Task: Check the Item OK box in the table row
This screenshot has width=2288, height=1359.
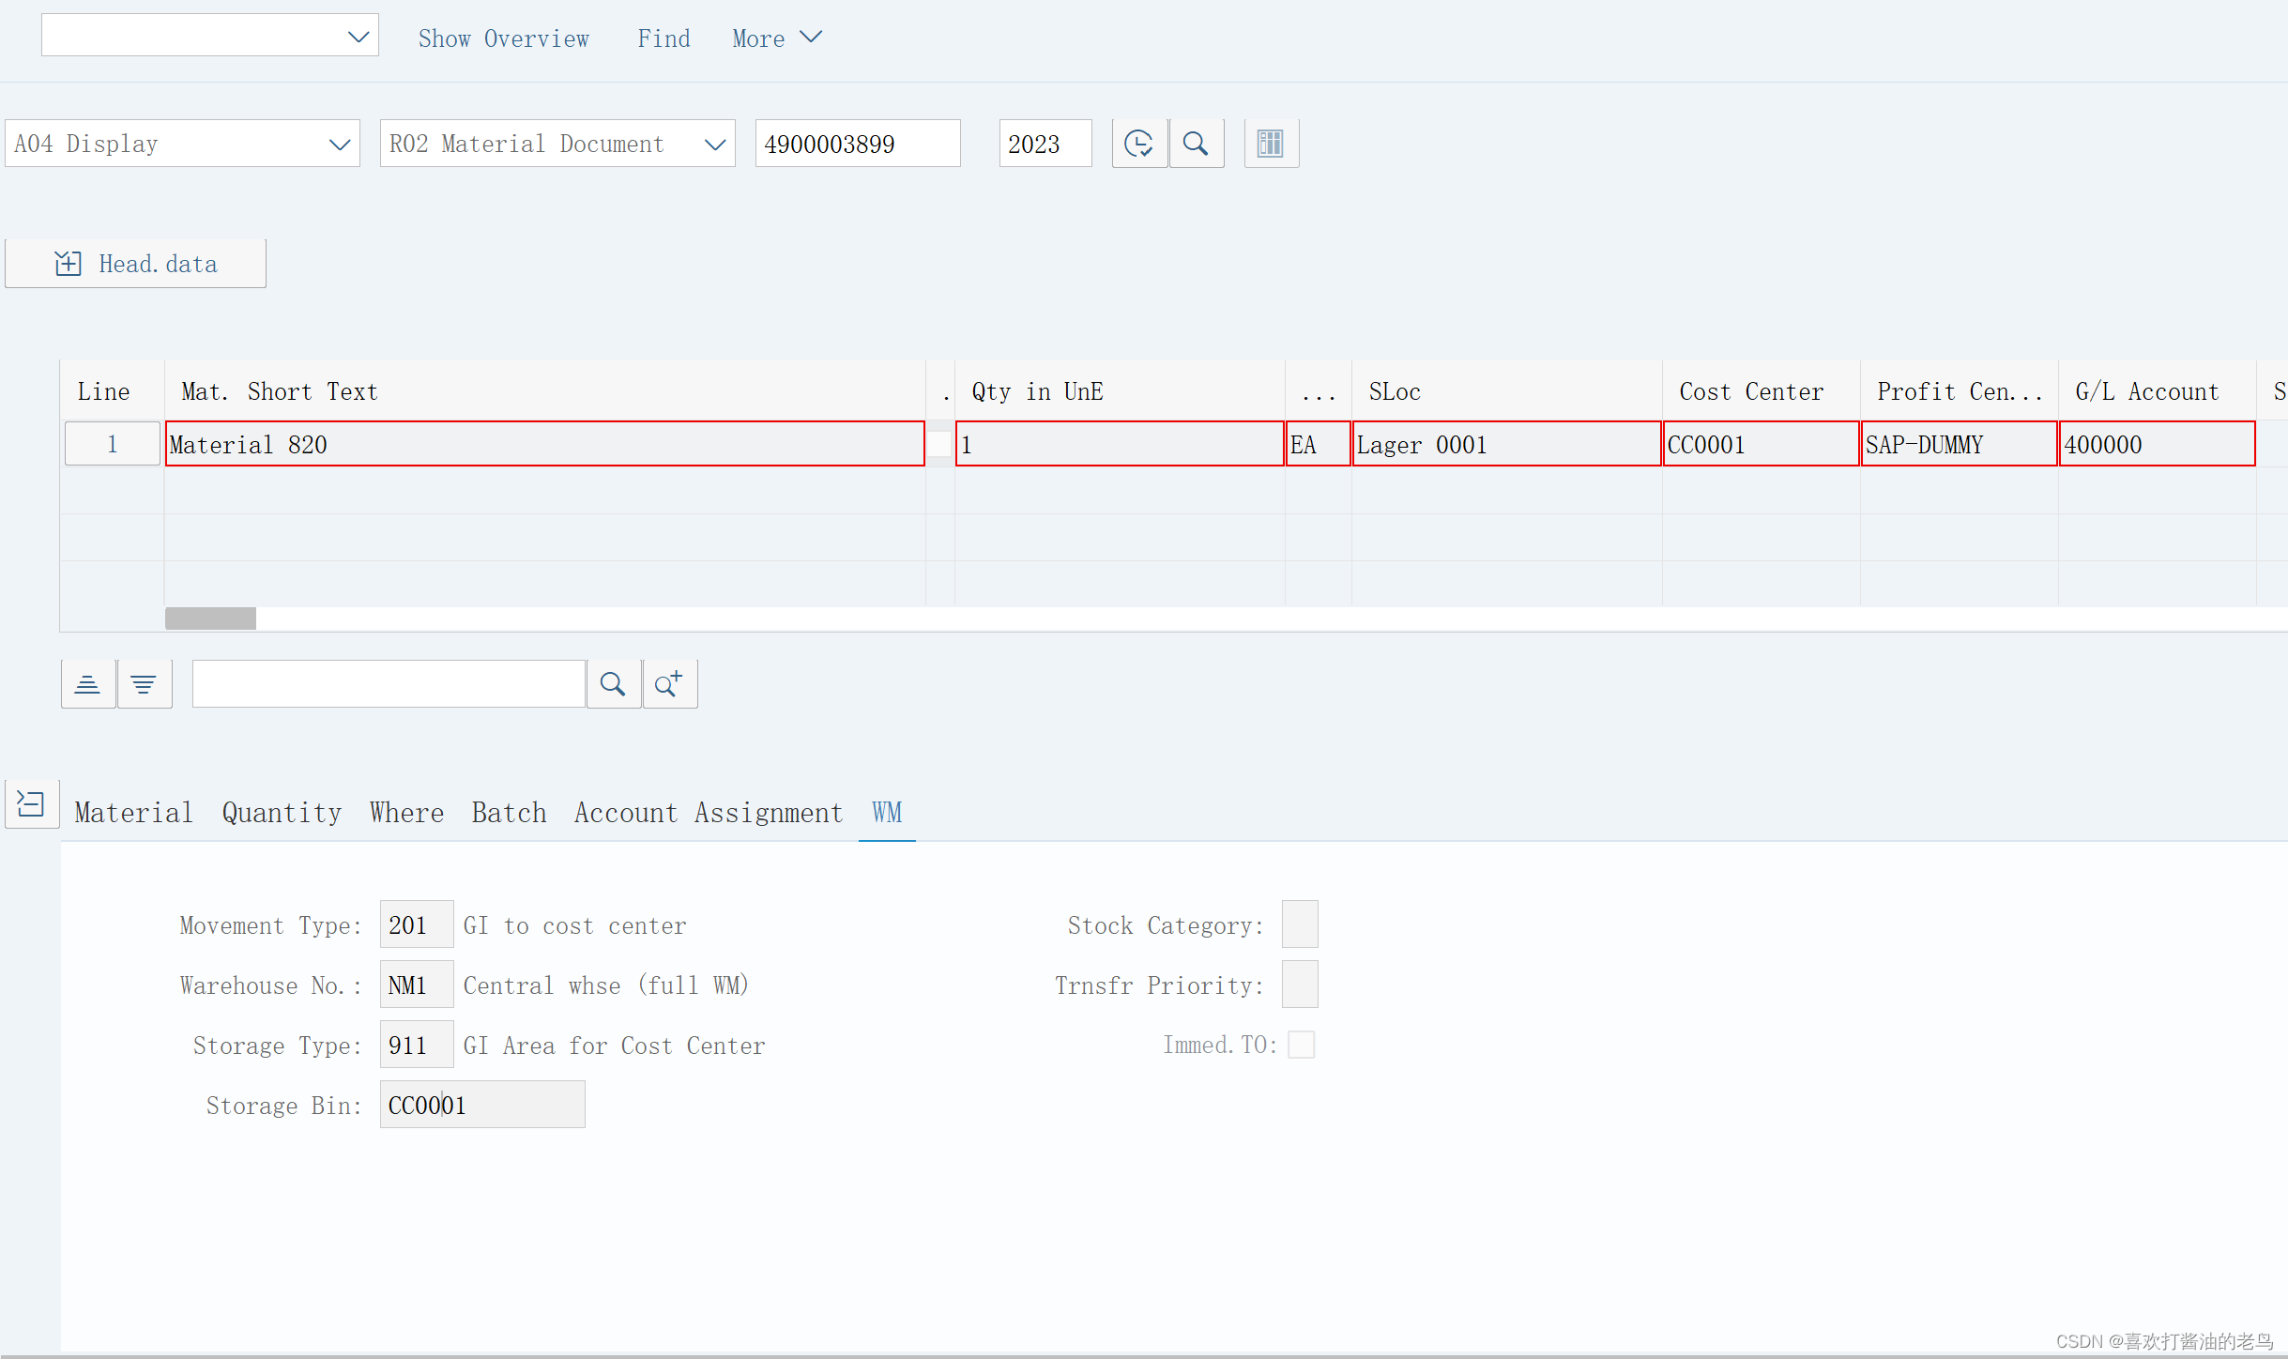Action: pyautogui.click(x=938, y=443)
